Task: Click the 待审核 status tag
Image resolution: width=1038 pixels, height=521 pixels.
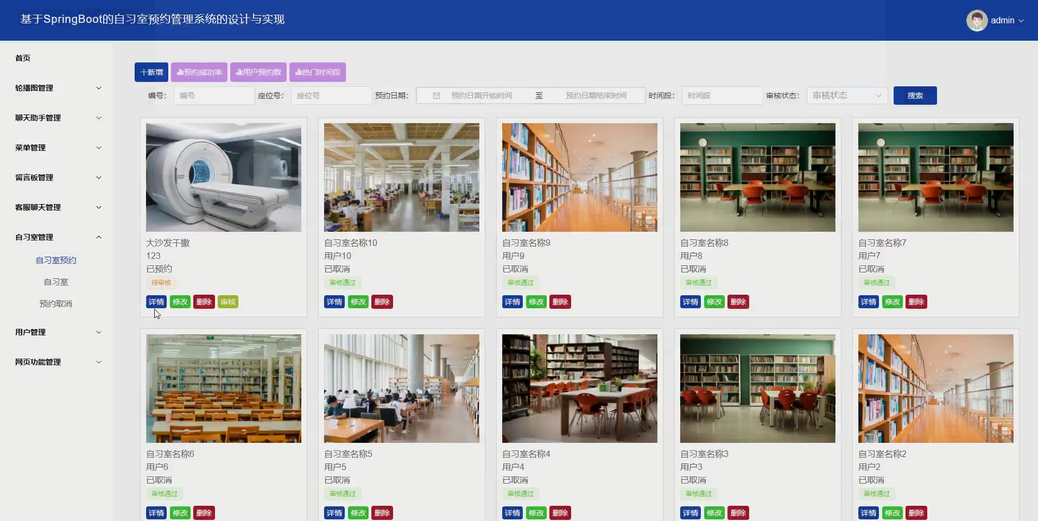Action: point(161,283)
